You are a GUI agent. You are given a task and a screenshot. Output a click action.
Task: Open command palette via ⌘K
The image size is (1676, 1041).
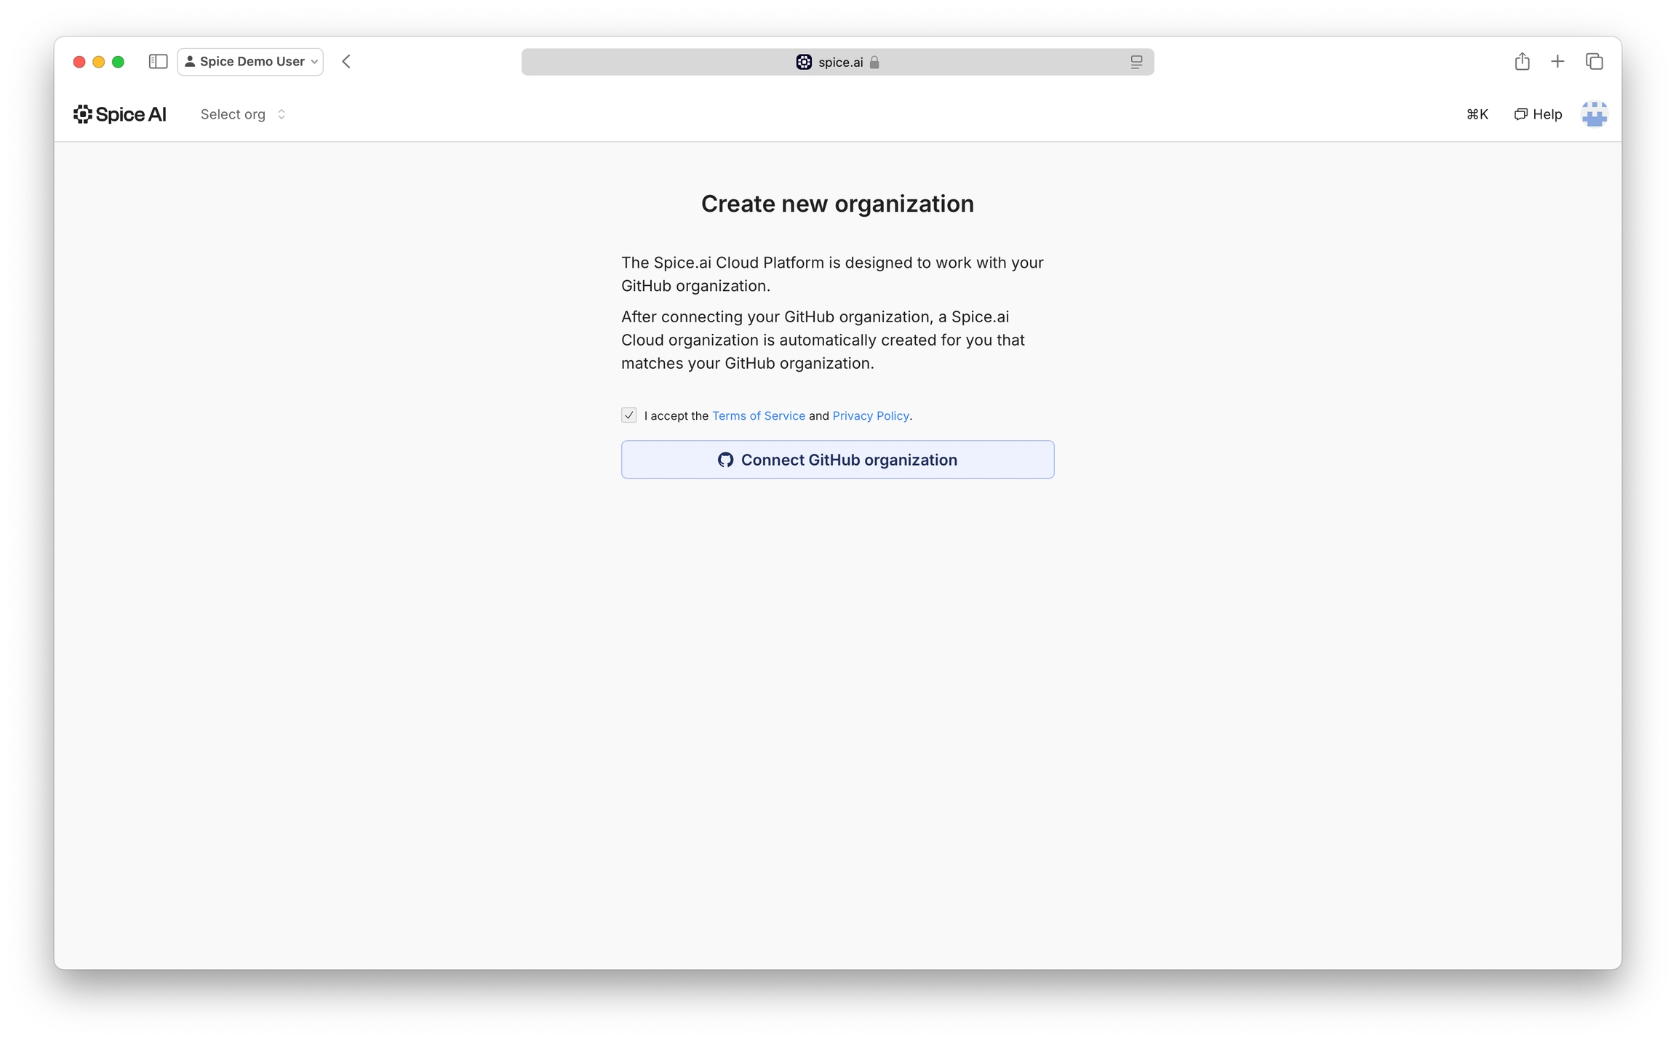[x=1477, y=114]
